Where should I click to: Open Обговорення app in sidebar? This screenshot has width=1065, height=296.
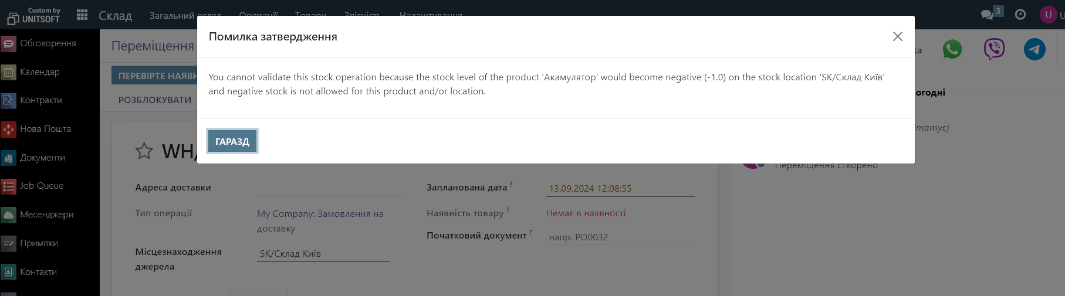click(48, 43)
